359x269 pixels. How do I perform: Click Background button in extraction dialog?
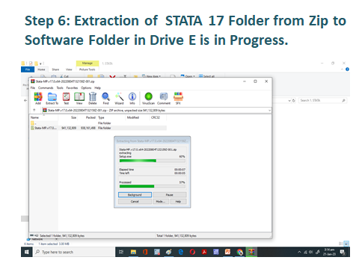(135, 195)
